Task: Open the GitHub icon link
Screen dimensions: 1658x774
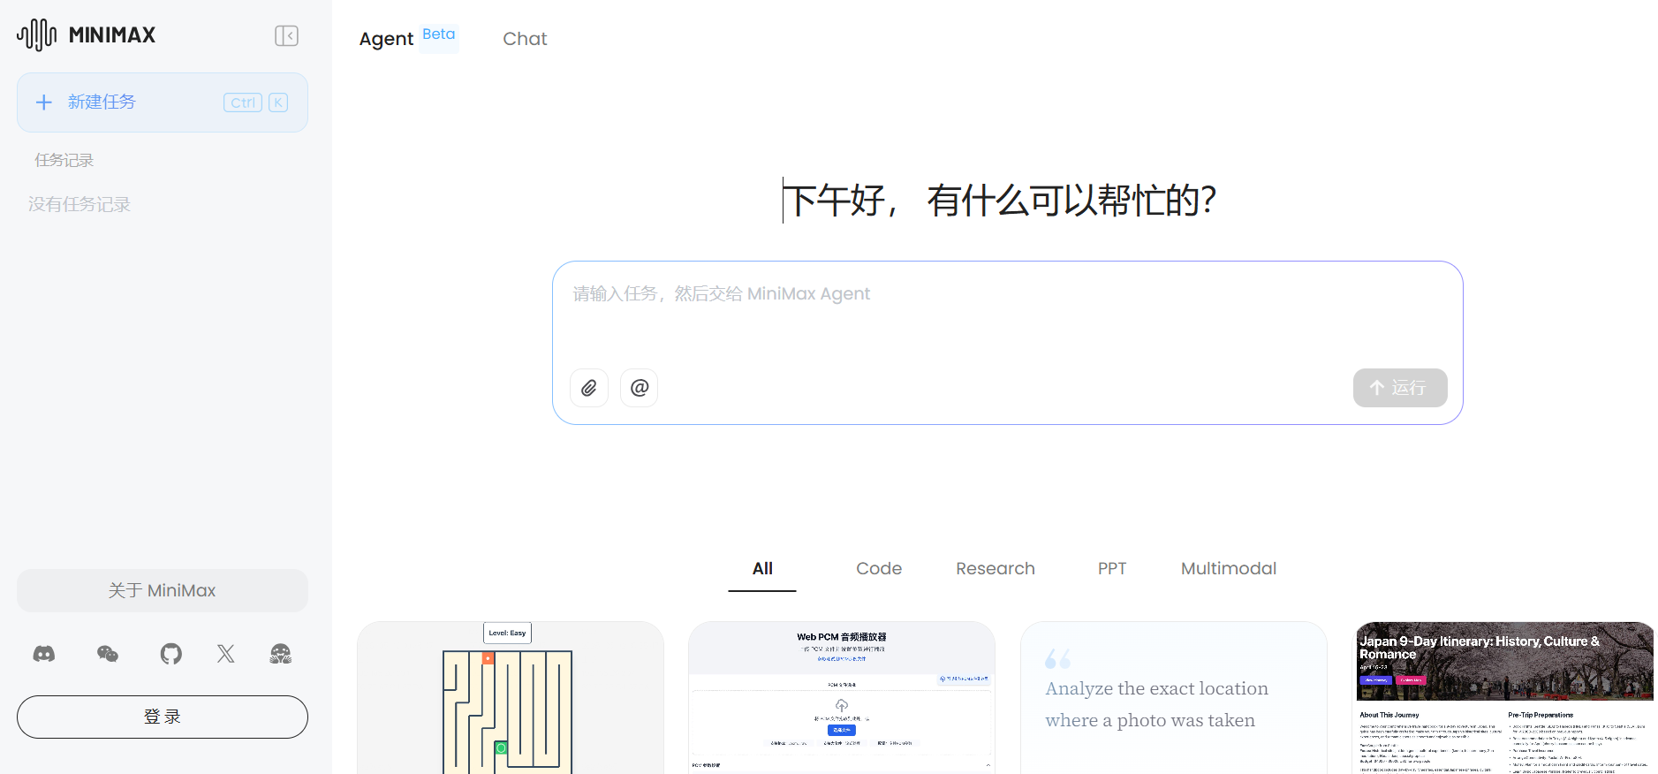Action: 171,654
